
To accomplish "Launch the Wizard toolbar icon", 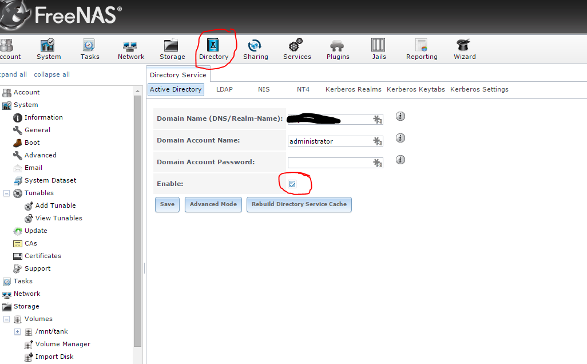I will coord(464,49).
